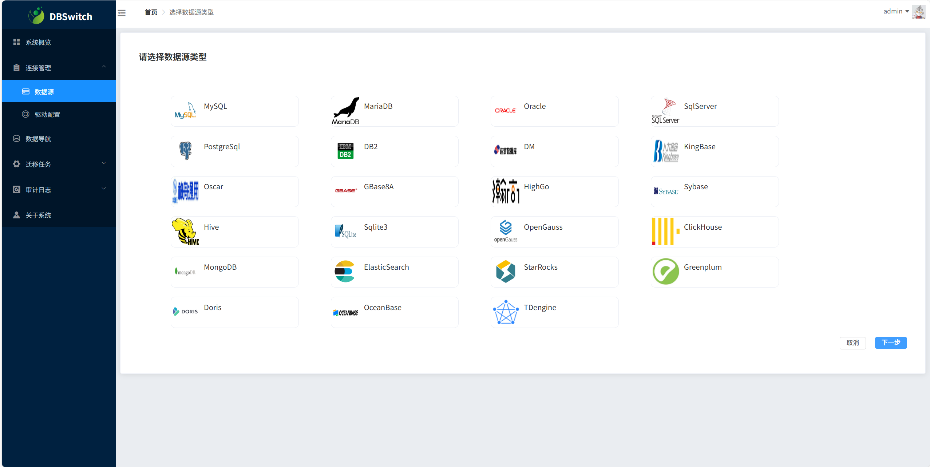Go to 数据导航 menu item
Image resolution: width=930 pixels, height=467 pixels.
pyautogui.click(x=38, y=139)
